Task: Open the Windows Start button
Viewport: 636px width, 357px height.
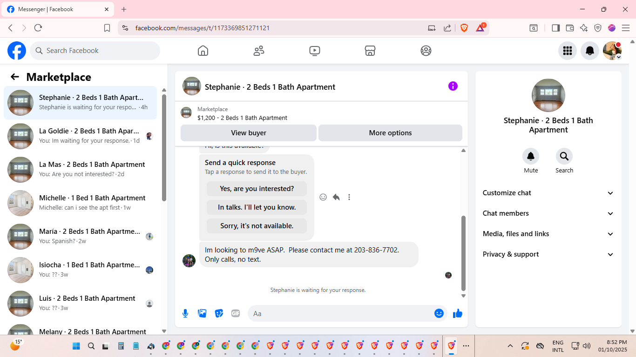Action: 76,346
